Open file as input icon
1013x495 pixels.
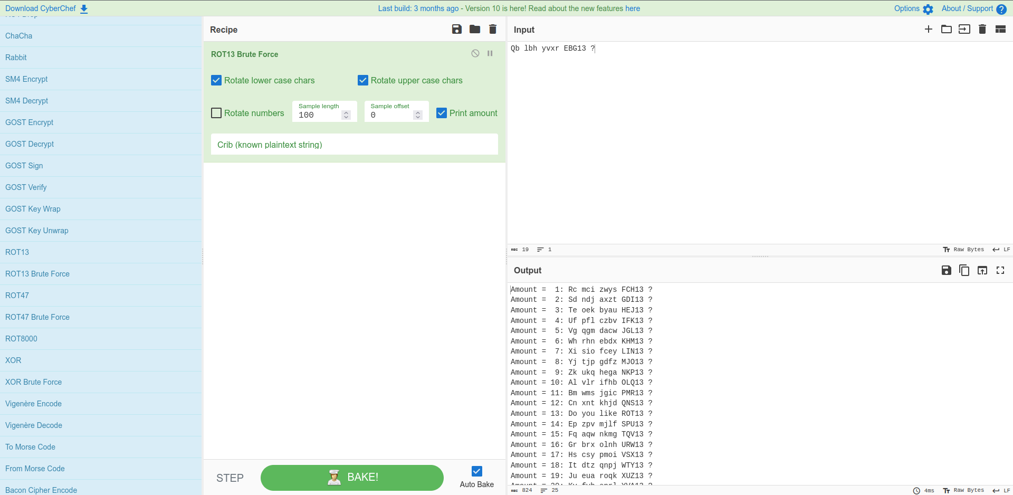point(947,29)
